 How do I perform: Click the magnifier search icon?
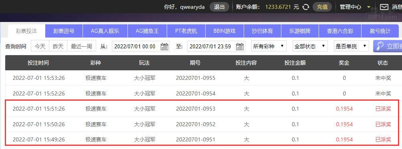[380, 46]
